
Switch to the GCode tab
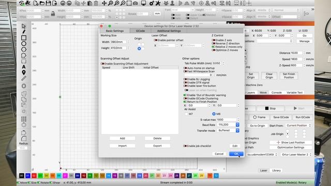[x=140, y=31]
